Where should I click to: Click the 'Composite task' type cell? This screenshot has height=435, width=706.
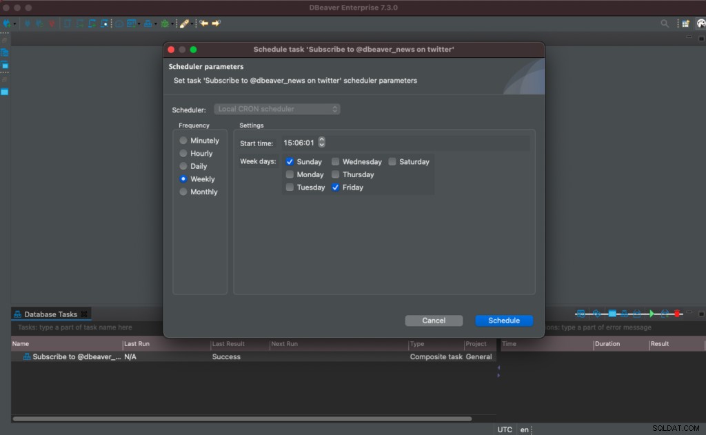[x=436, y=356]
